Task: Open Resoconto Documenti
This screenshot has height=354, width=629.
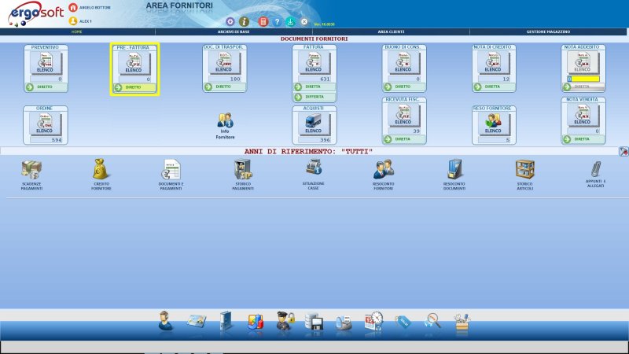Action: (x=454, y=175)
